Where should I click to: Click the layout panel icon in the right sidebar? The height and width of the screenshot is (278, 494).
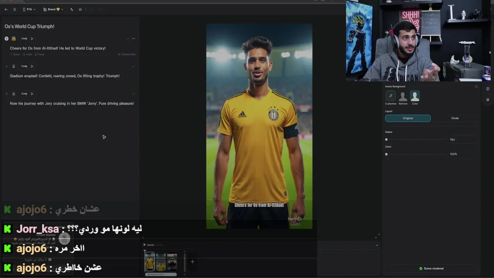pos(488,89)
